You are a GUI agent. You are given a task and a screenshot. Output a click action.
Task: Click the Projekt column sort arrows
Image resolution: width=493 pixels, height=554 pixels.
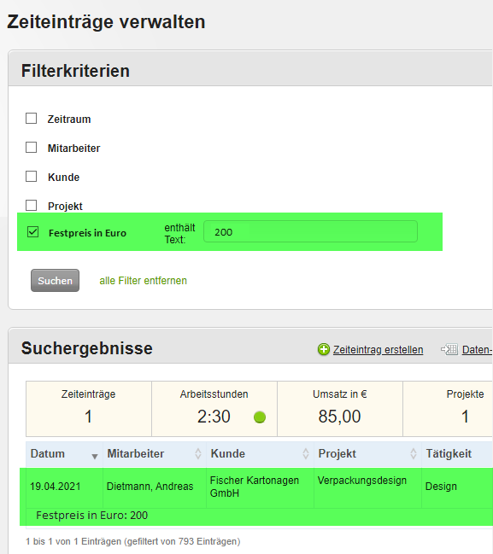click(x=413, y=453)
